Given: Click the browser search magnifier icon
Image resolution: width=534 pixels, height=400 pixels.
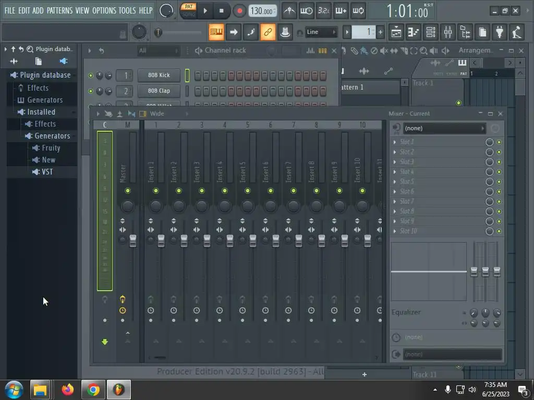Looking at the screenshot, I should 30,49.
